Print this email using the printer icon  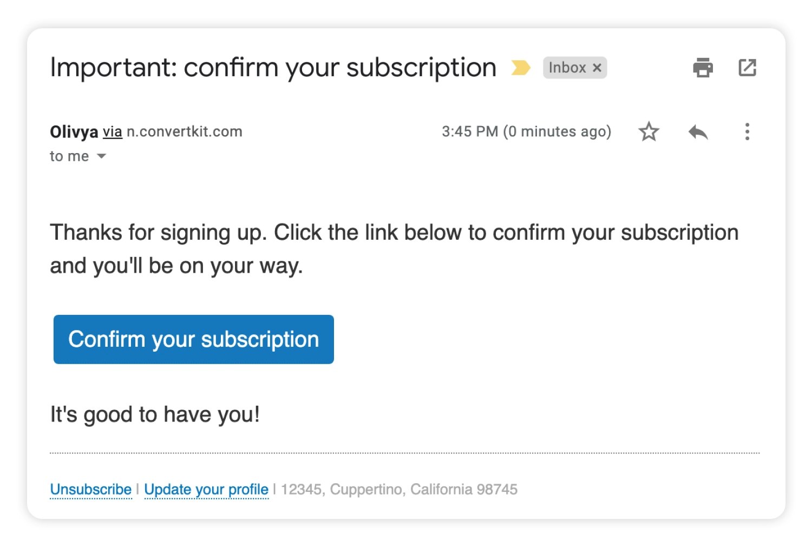pos(703,68)
